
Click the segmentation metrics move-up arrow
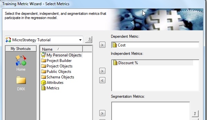[x=195, y=114]
